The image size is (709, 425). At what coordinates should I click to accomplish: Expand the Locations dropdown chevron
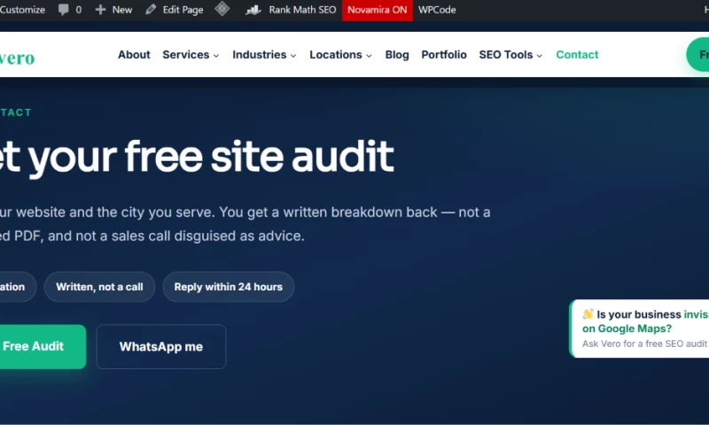pyautogui.click(x=369, y=56)
